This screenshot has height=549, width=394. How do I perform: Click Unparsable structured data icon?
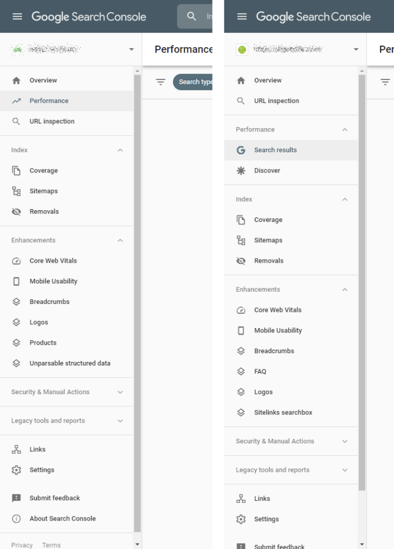(x=17, y=363)
